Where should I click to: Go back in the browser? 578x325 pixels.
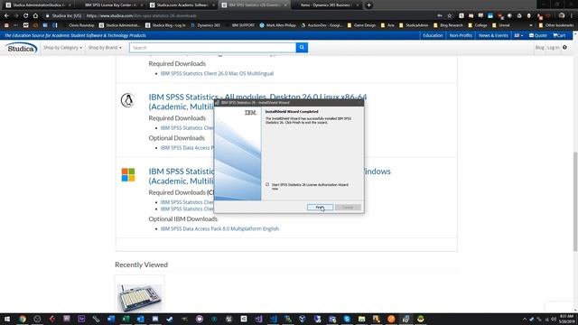(6, 16)
